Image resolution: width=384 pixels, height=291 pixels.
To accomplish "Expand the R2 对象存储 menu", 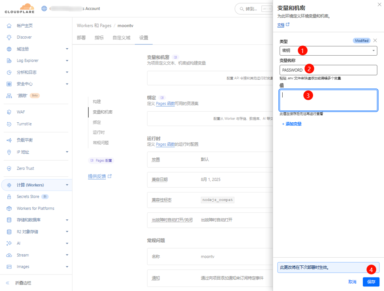I will pyautogui.click(x=67, y=232).
